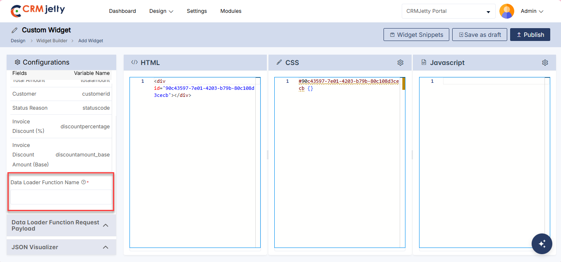Click the Admin user avatar
The height and width of the screenshot is (262, 561).
506,11
